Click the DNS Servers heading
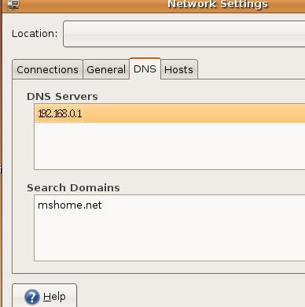305x307 pixels. [x=62, y=96]
